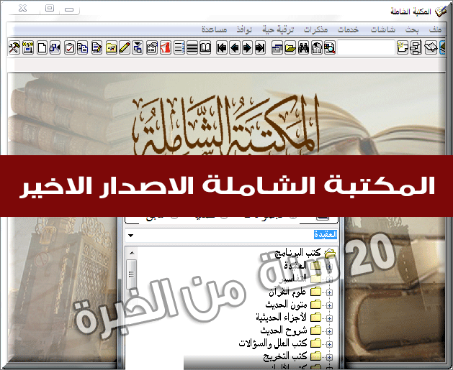Click the yellow pencil toolbar icon
Image resolution: width=453 pixels, height=370 pixels.
[124, 47]
